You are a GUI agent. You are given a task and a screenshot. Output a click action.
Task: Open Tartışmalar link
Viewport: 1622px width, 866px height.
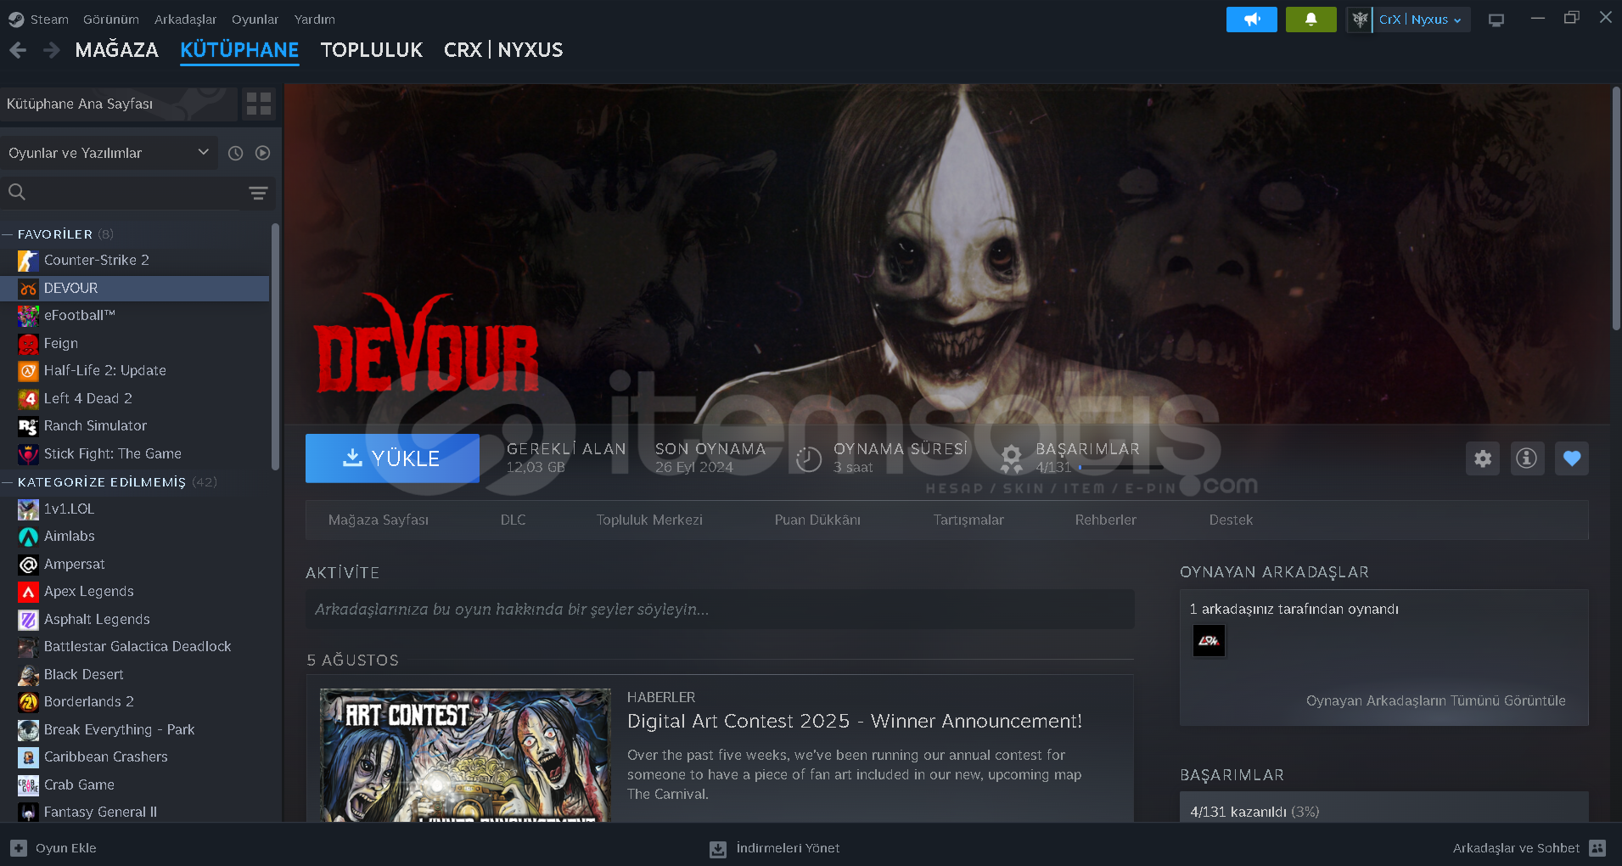coord(968,520)
